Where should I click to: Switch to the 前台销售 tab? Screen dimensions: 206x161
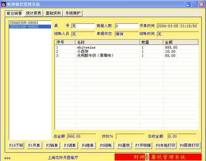click(14, 13)
